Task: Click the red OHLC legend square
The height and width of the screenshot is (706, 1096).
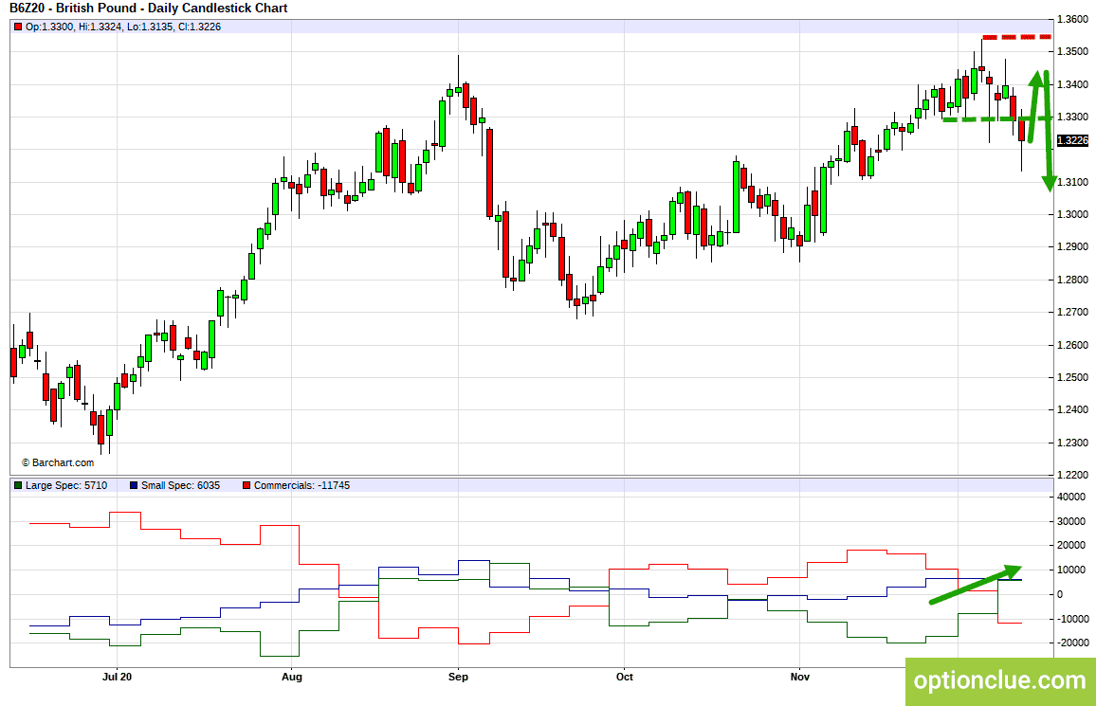Action: point(18,27)
